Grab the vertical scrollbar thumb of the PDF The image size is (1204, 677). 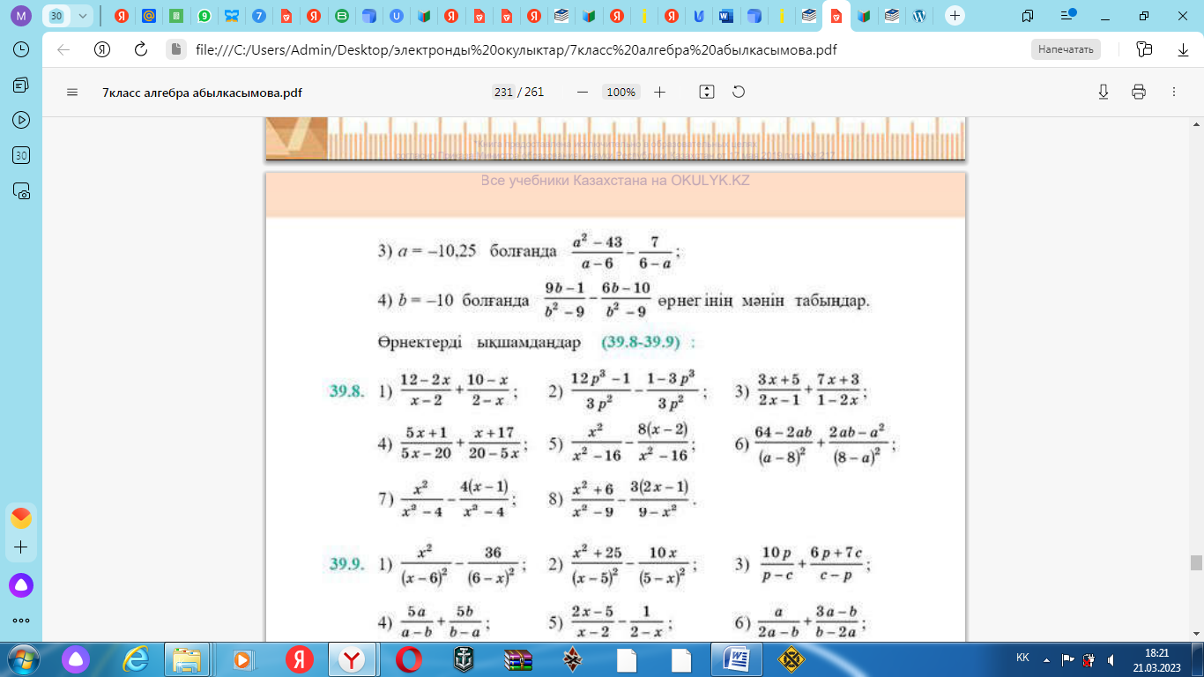pyautogui.click(x=1196, y=562)
